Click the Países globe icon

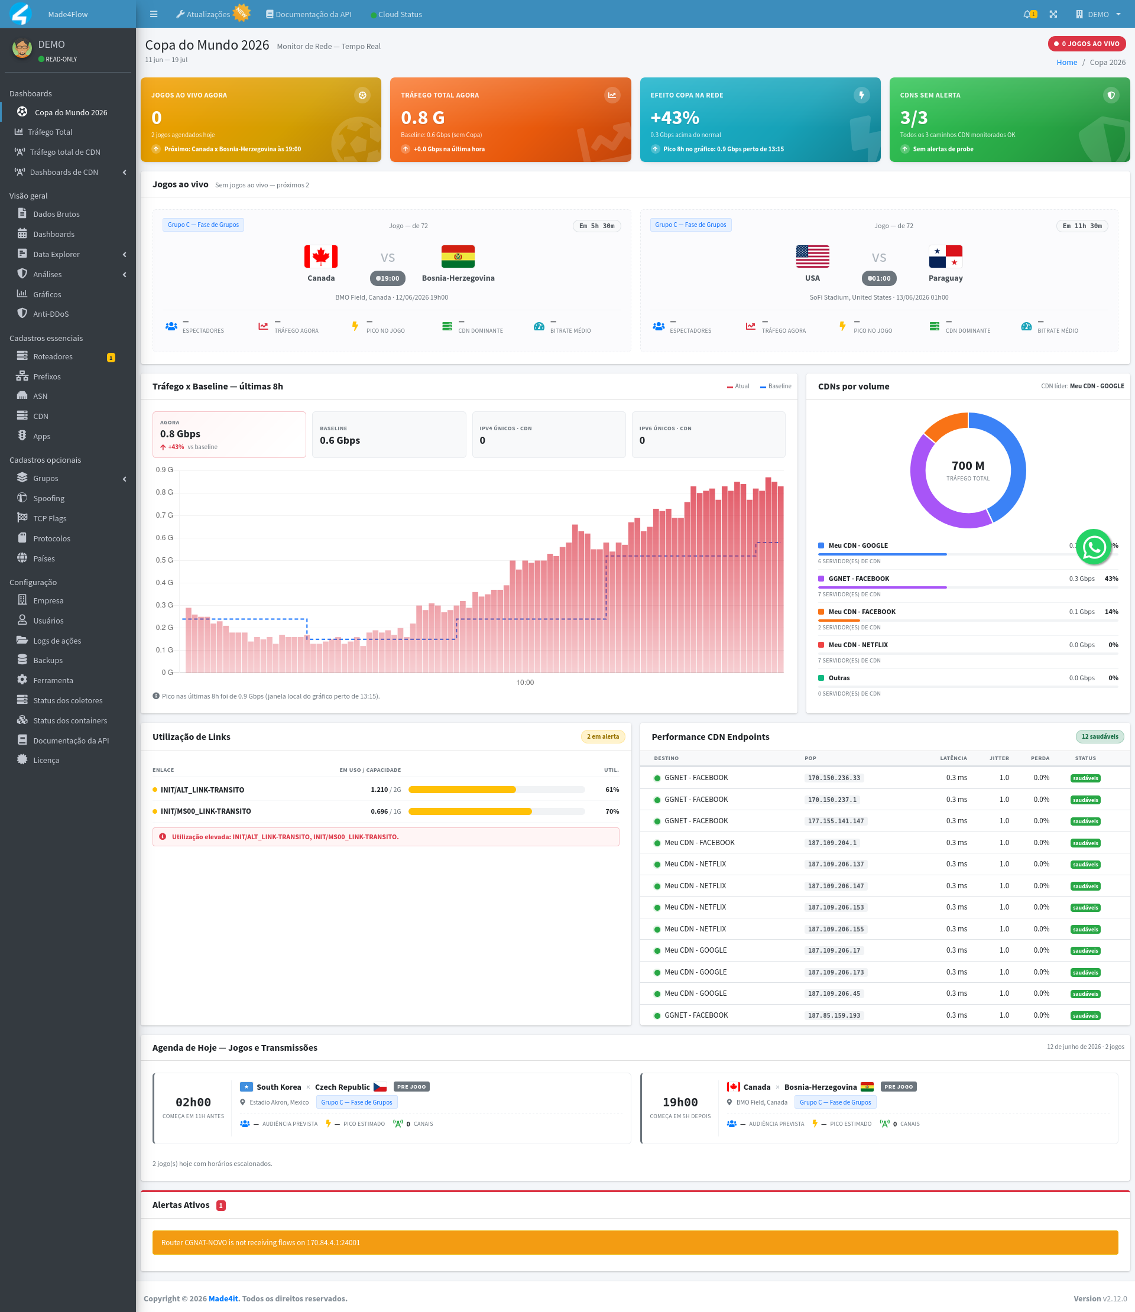click(x=22, y=558)
